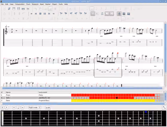Toggle Page layout view

click(93, 14)
